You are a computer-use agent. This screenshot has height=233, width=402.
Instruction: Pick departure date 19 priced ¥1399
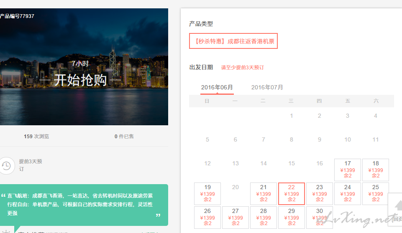pos(207,194)
